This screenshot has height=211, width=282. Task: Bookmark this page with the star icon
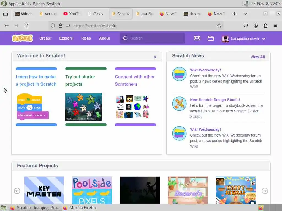tap(219, 26)
